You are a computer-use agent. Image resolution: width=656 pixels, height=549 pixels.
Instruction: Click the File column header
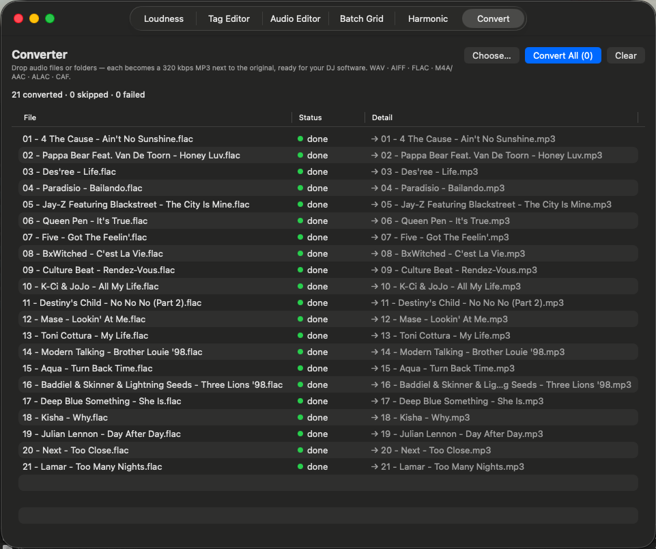pyautogui.click(x=30, y=117)
